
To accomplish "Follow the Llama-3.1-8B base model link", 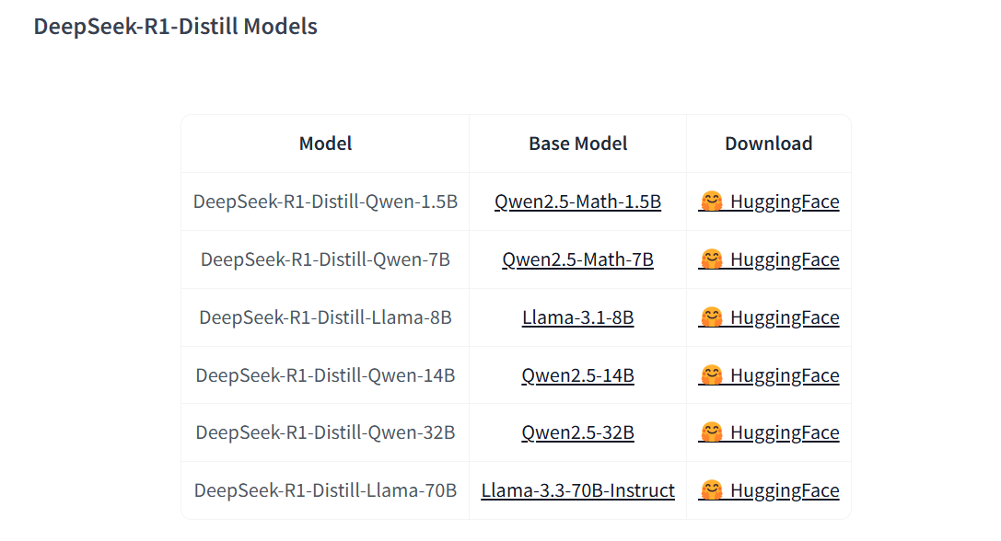I will [577, 317].
